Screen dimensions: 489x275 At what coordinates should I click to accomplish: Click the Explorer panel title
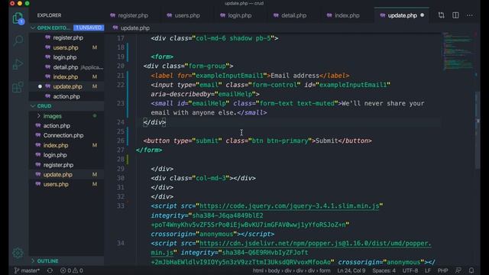49,15
